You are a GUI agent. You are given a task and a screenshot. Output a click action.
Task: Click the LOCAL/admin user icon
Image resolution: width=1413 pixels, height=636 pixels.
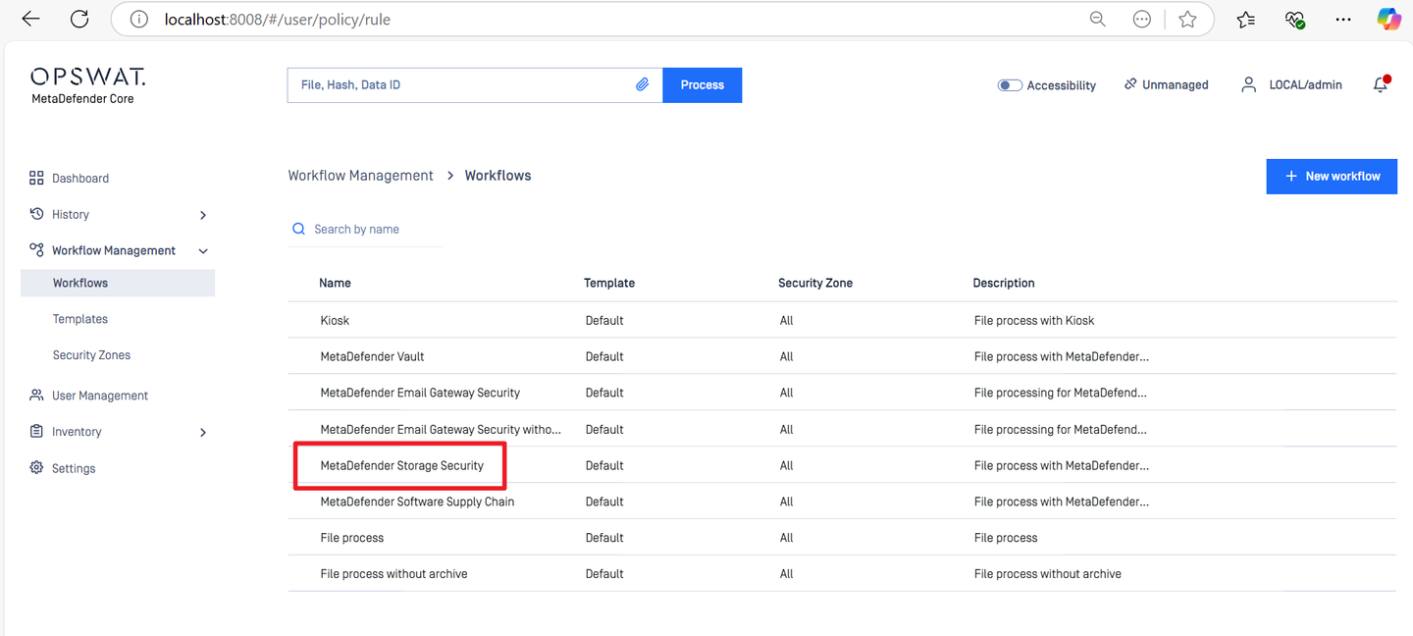[1248, 85]
